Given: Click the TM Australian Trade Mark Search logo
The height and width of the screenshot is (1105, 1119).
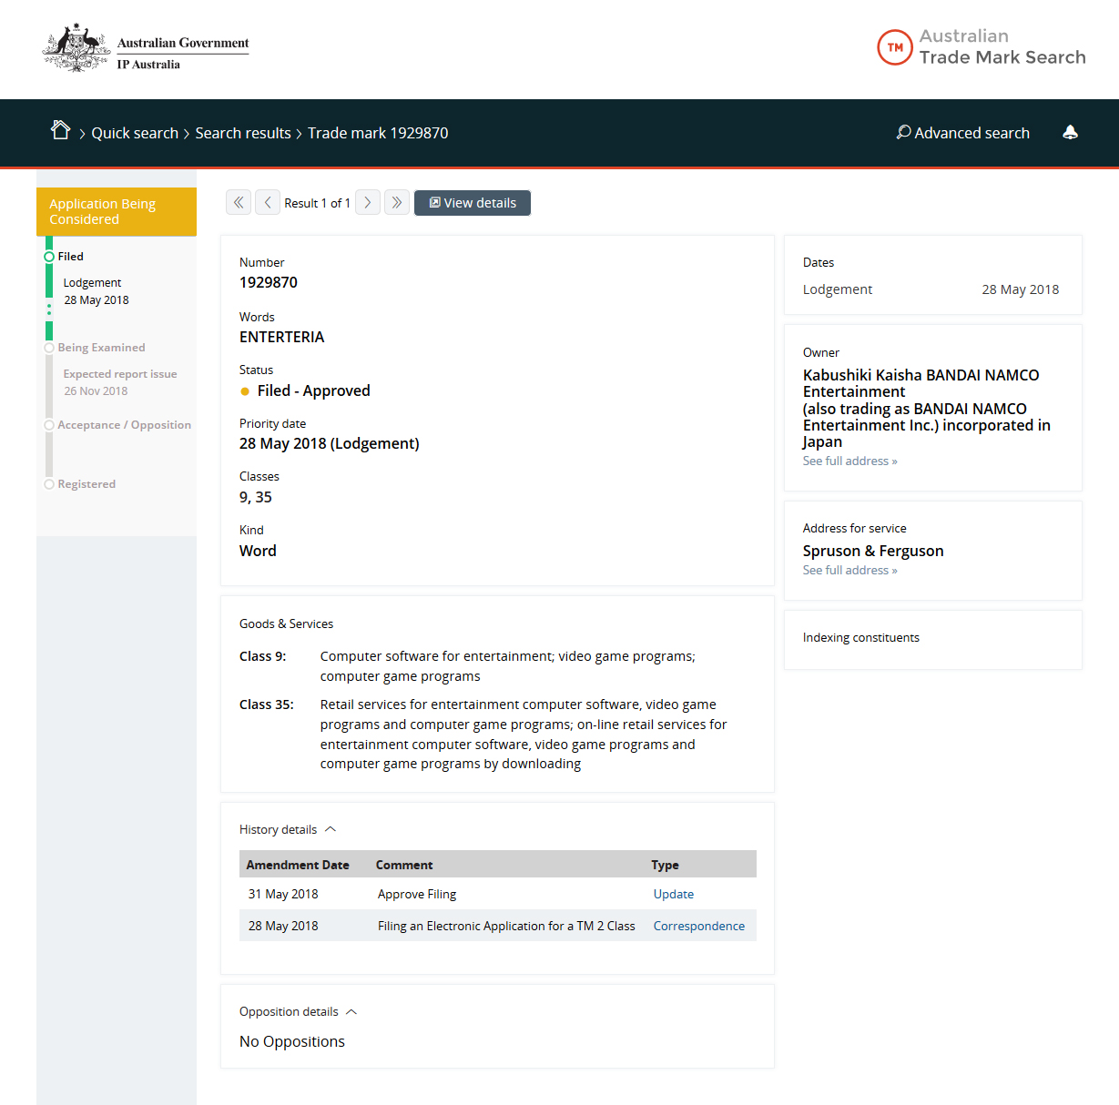Looking at the screenshot, I should pyautogui.click(x=982, y=47).
